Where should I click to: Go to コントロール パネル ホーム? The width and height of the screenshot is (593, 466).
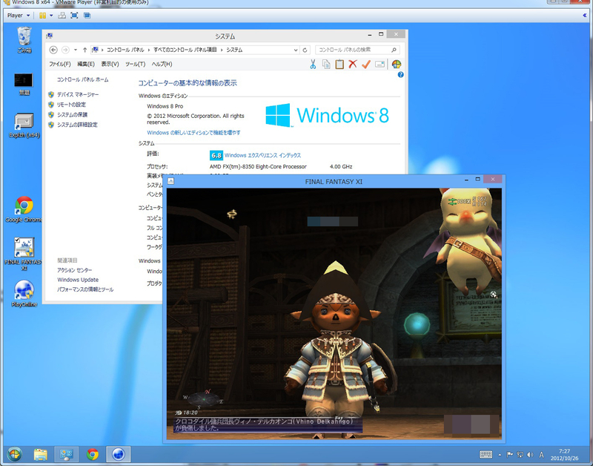coord(82,79)
